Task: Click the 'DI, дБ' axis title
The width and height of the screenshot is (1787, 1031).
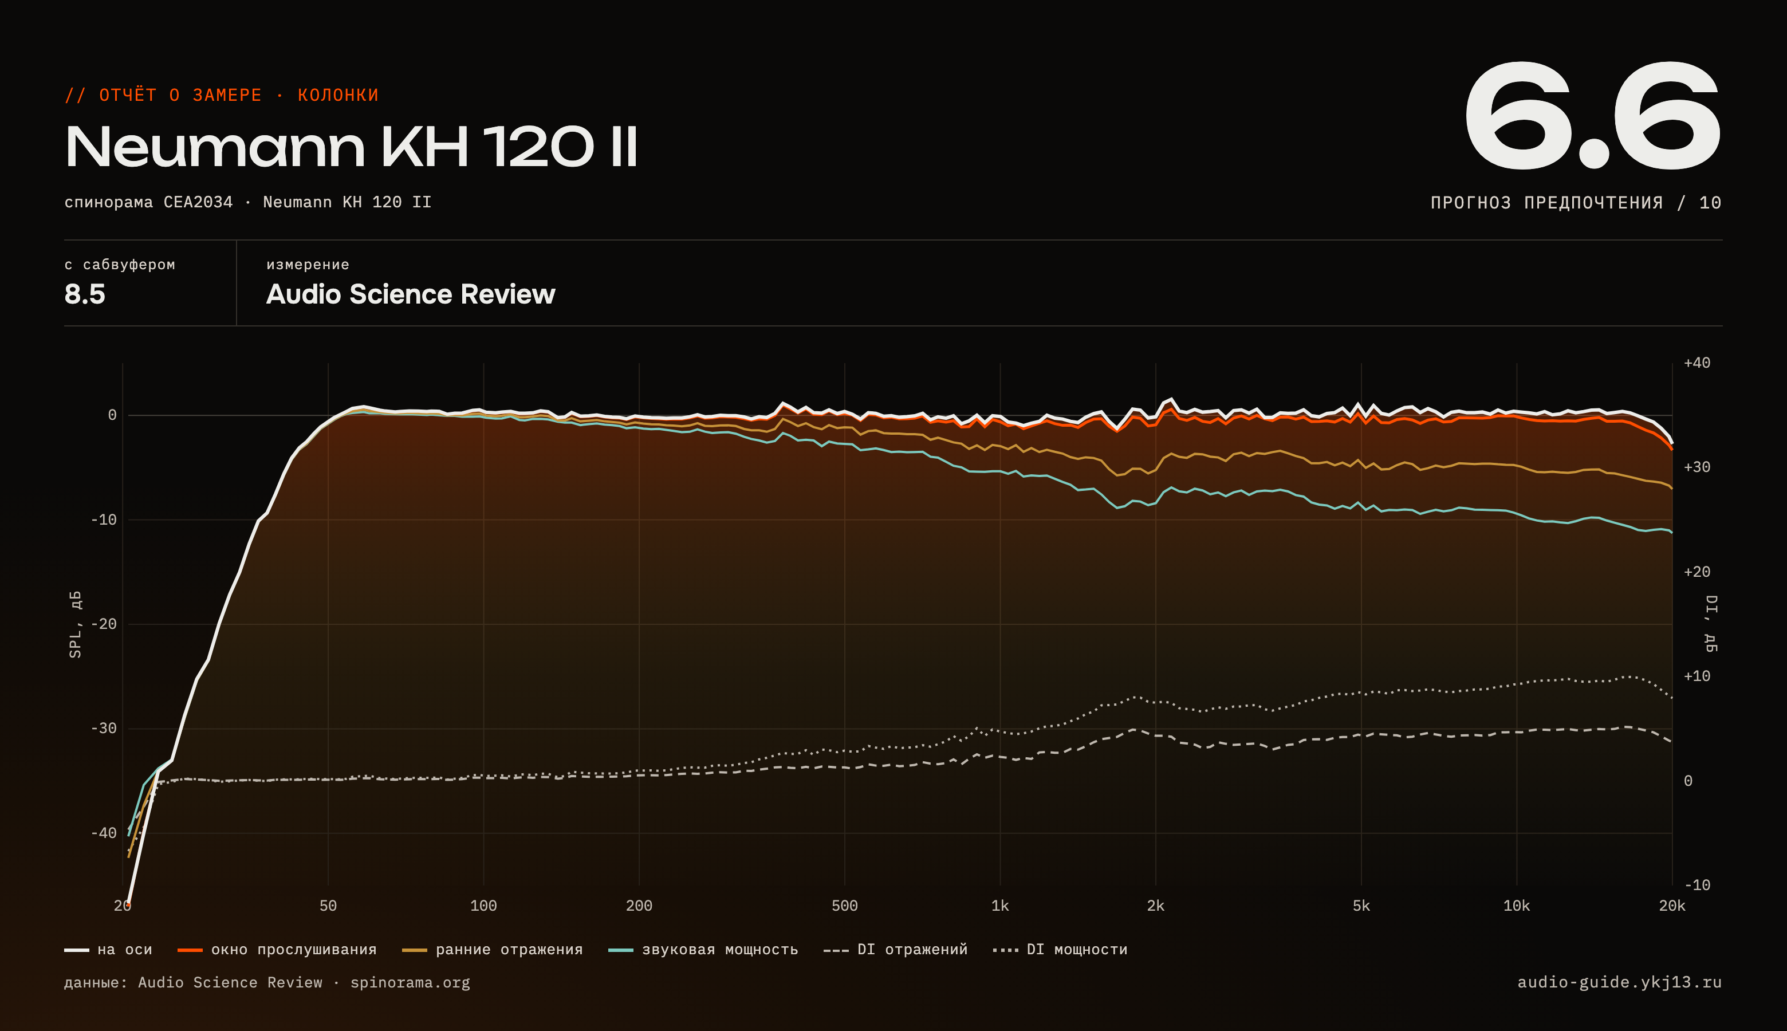Action: pyautogui.click(x=1711, y=624)
